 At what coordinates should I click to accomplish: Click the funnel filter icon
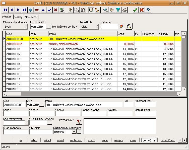(118, 10)
